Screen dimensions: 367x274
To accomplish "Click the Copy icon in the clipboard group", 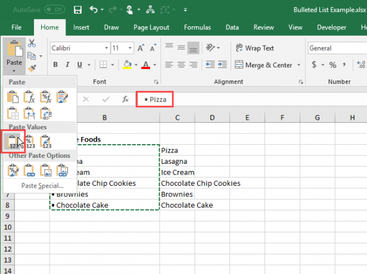I will 32,56.
